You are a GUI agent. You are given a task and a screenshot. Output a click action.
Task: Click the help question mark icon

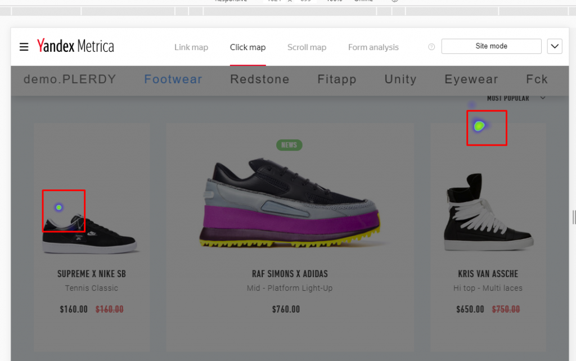tap(431, 47)
